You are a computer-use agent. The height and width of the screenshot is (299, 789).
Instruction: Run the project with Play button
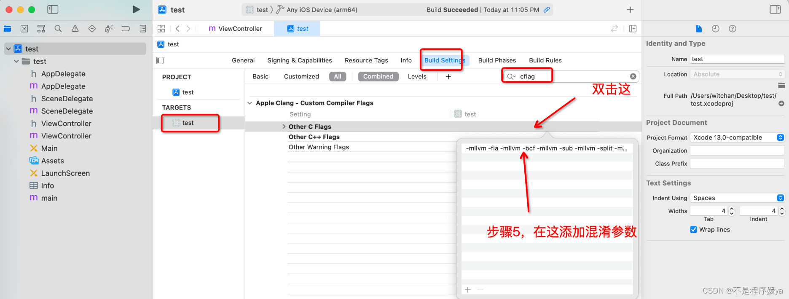click(x=136, y=9)
